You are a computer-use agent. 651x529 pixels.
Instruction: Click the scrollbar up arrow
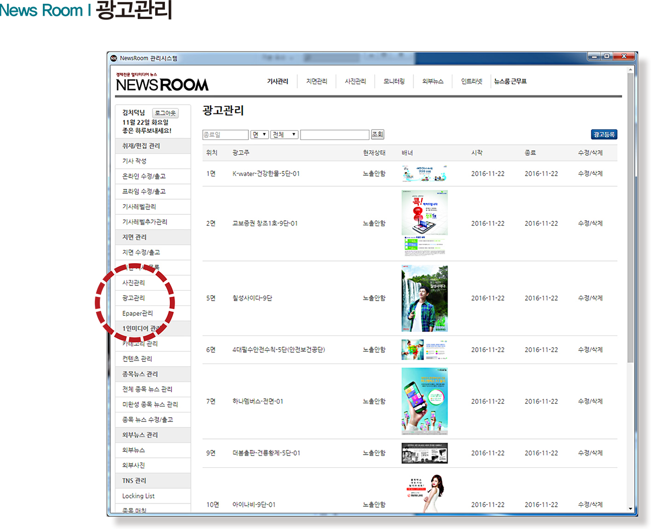pyautogui.click(x=630, y=69)
